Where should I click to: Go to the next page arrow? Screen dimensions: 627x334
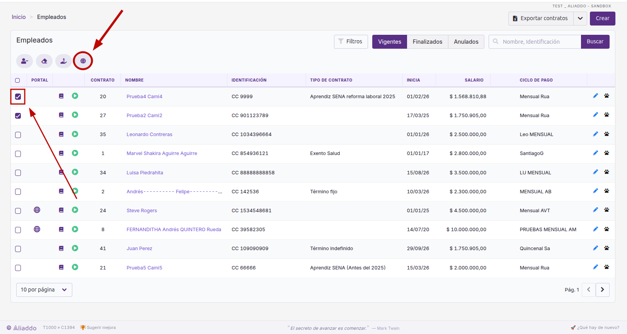pyautogui.click(x=602, y=290)
